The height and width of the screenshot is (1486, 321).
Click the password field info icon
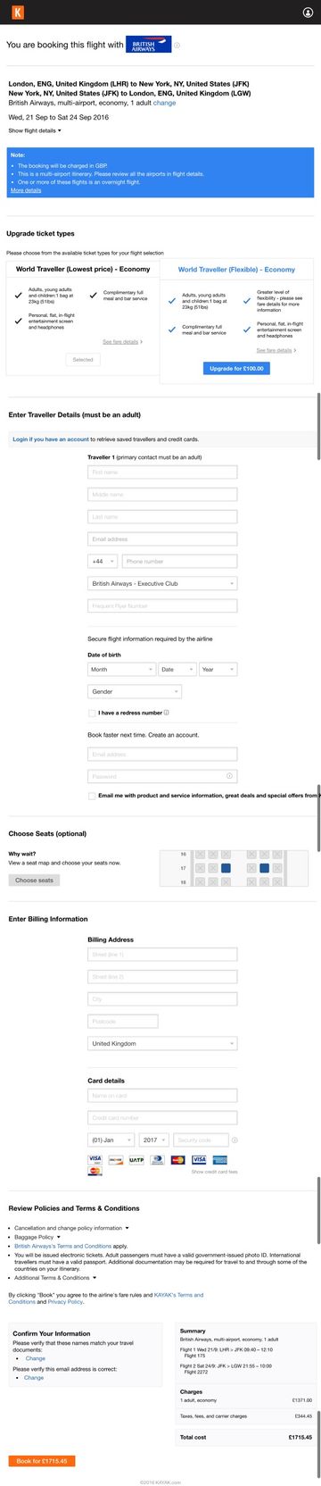230,776
